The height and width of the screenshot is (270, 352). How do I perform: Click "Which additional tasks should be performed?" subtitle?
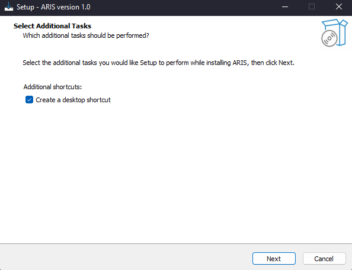[86, 35]
